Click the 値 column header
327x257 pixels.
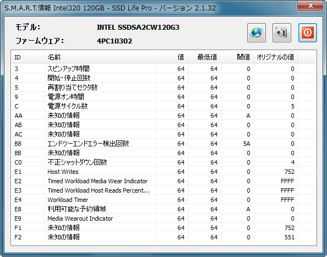(x=171, y=57)
